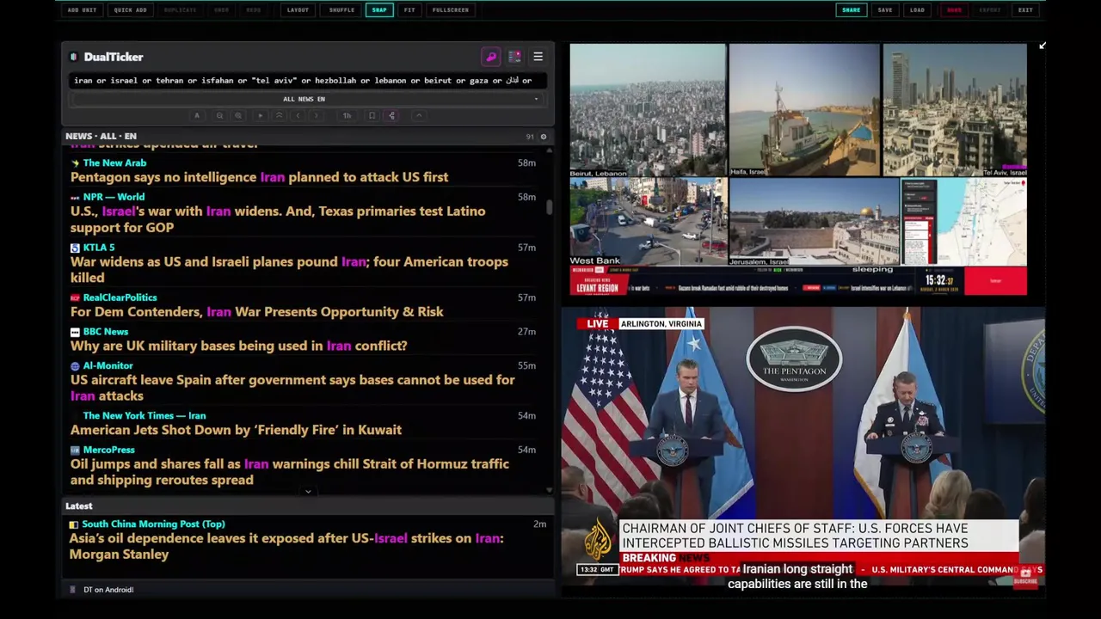Open the grid layout icon beside hamburger menu
The image size is (1101, 619).
click(x=514, y=57)
